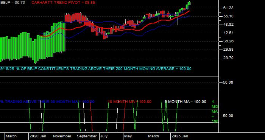265x140 pixels.
Task: Select the 36.26 price axis value
Action: tap(228, 41)
